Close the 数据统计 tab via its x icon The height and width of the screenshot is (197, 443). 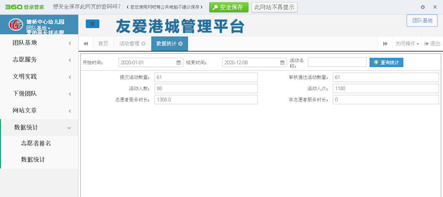click(x=180, y=43)
